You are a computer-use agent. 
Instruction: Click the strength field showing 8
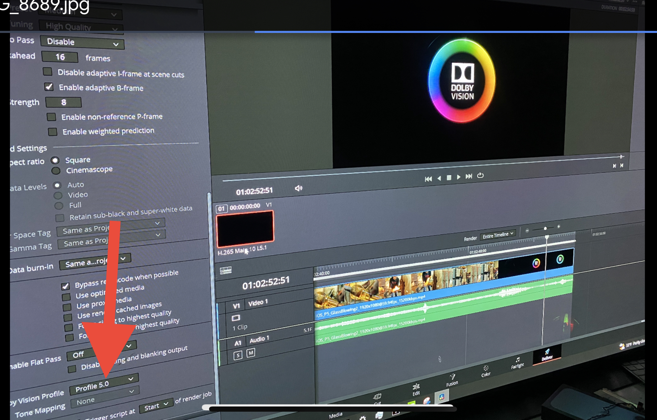pos(64,102)
